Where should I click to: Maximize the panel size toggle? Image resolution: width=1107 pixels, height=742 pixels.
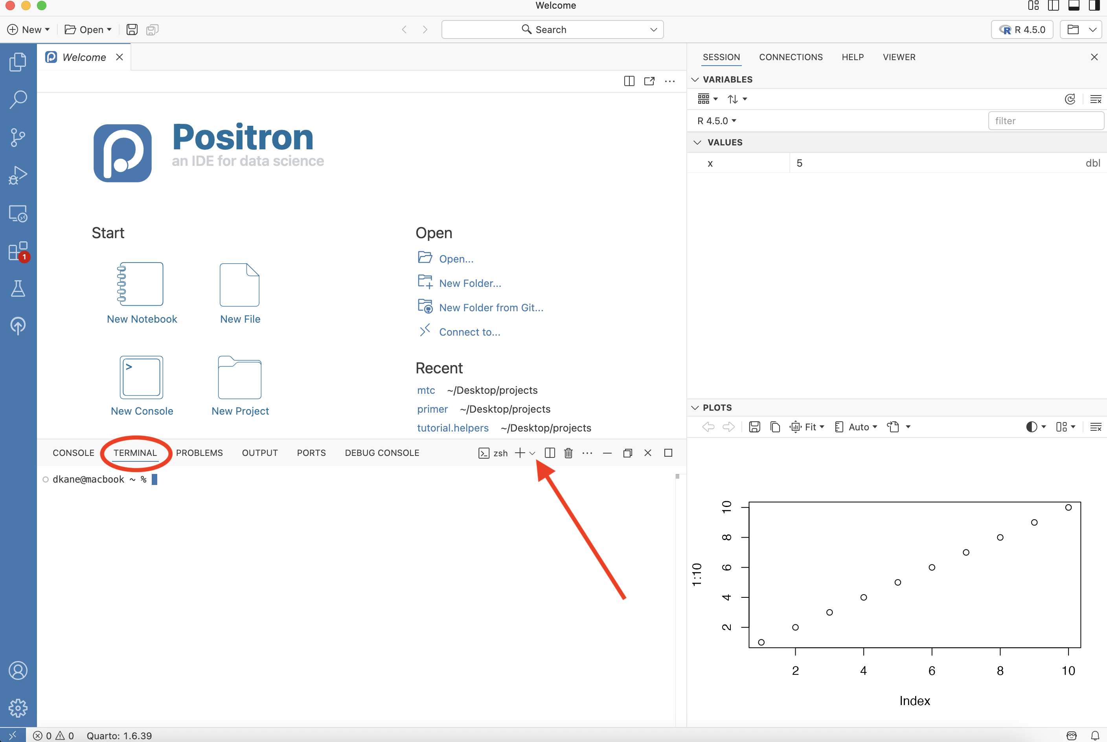pos(668,453)
